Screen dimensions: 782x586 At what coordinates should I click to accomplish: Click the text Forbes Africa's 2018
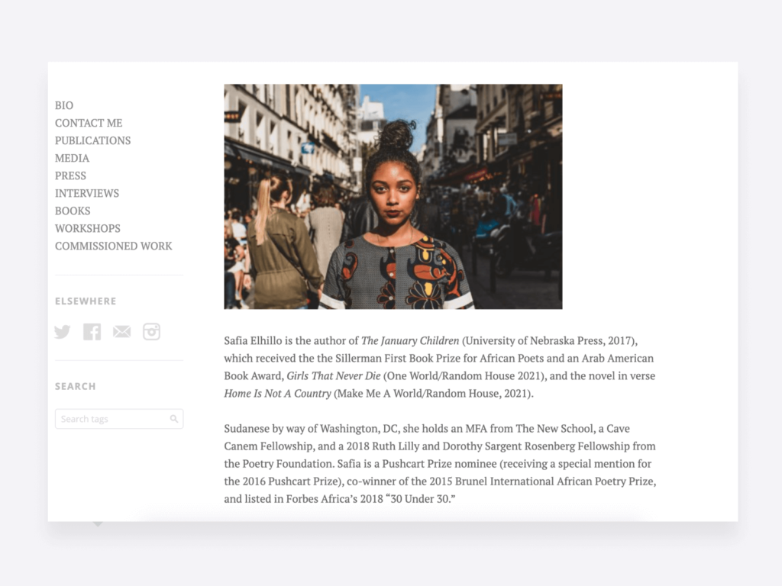pyautogui.click(x=334, y=499)
